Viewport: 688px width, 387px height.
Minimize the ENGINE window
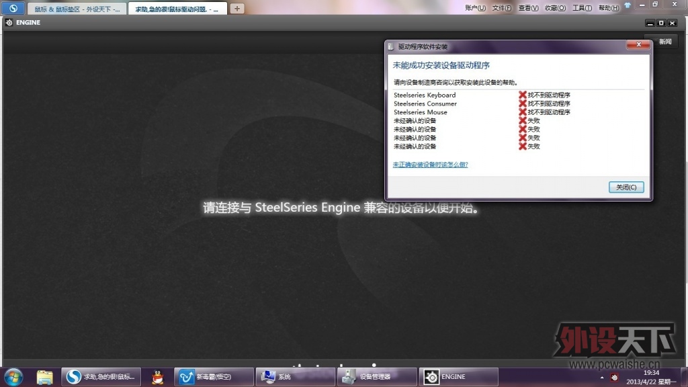pos(650,23)
